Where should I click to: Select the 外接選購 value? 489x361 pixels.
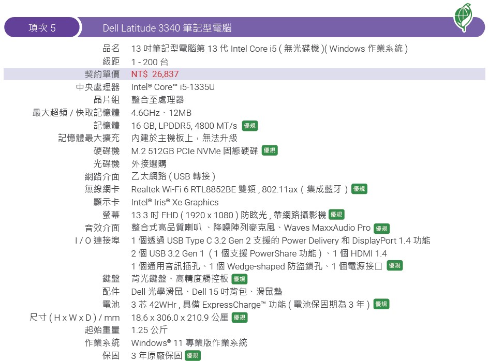tap(149, 163)
